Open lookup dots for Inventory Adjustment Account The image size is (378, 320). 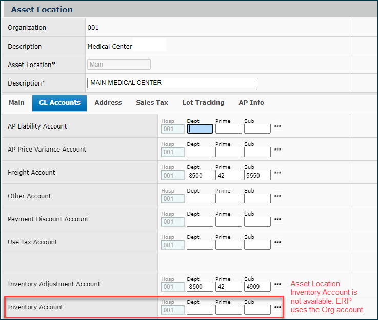point(277,284)
